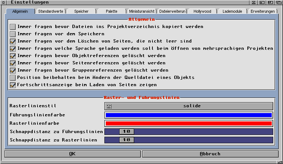Open the Palette tab
Viewport: 283px width, 164px height.
111,11
